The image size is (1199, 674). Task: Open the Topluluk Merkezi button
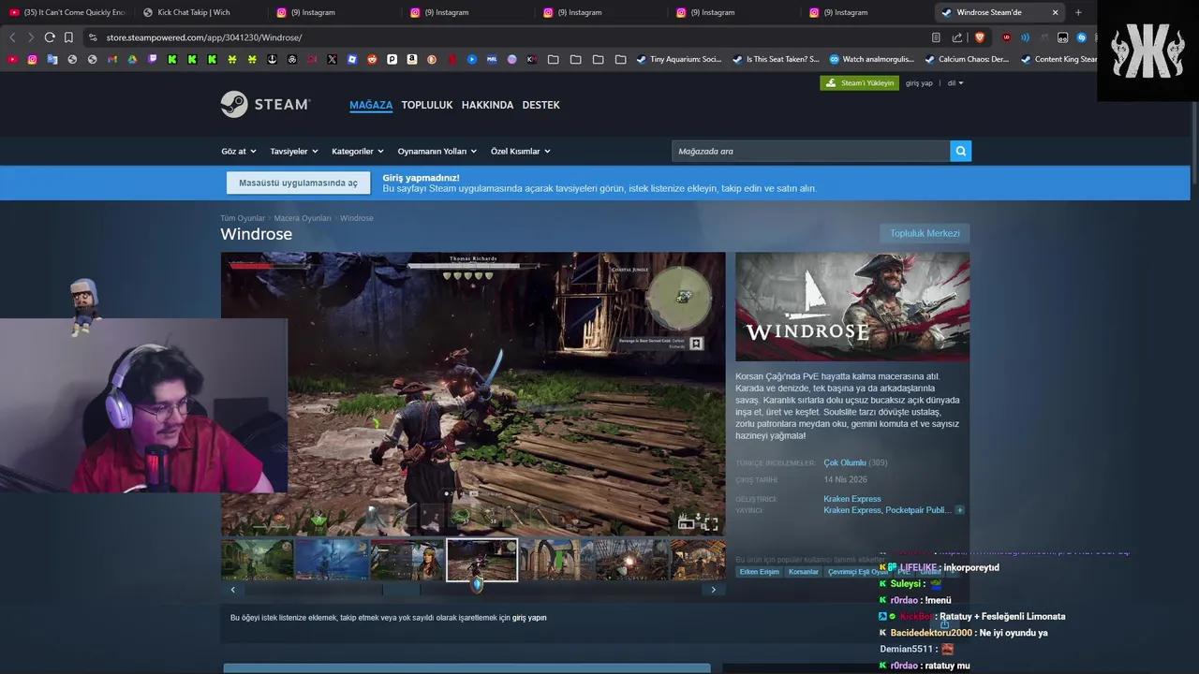click(x=925, y=233)
